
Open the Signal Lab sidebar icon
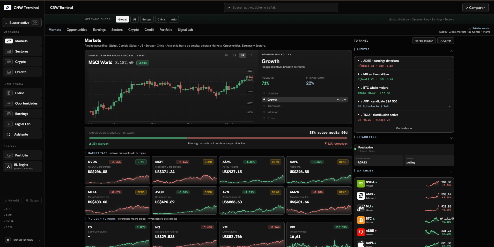tap(9, 124)
